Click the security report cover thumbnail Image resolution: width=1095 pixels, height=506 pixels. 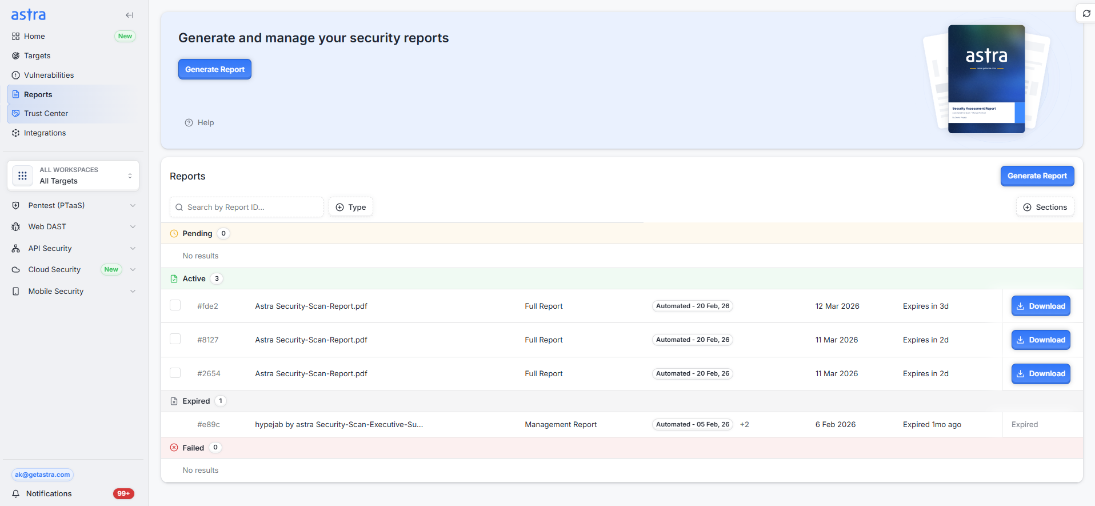986,79
